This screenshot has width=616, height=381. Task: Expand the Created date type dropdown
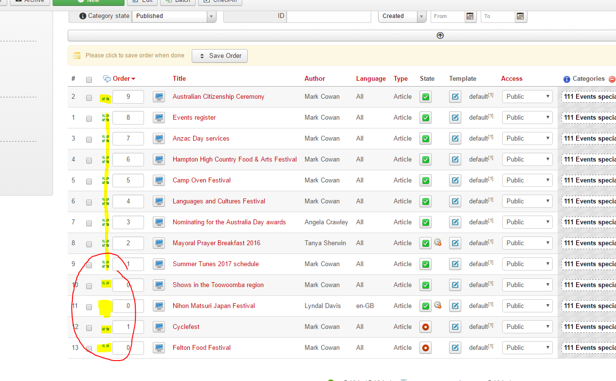(x=402, y=16)
